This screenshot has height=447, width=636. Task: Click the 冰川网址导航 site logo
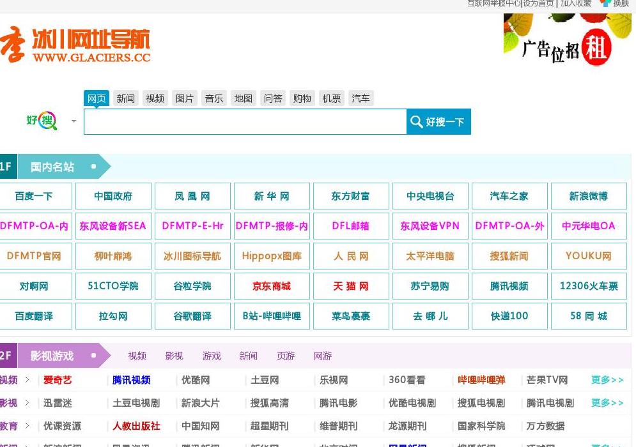click(x=75, y=45)
